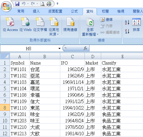The image size is (143, 137).
Task: Select column B header
Action: point(45,56)
